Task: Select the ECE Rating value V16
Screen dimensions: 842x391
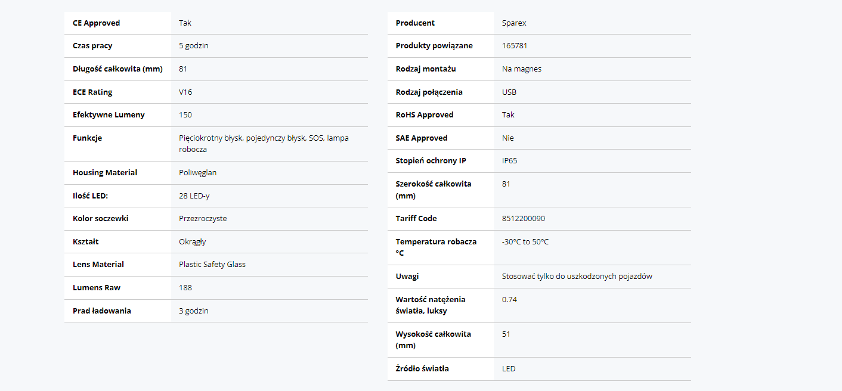Action: tap(185, 92)
